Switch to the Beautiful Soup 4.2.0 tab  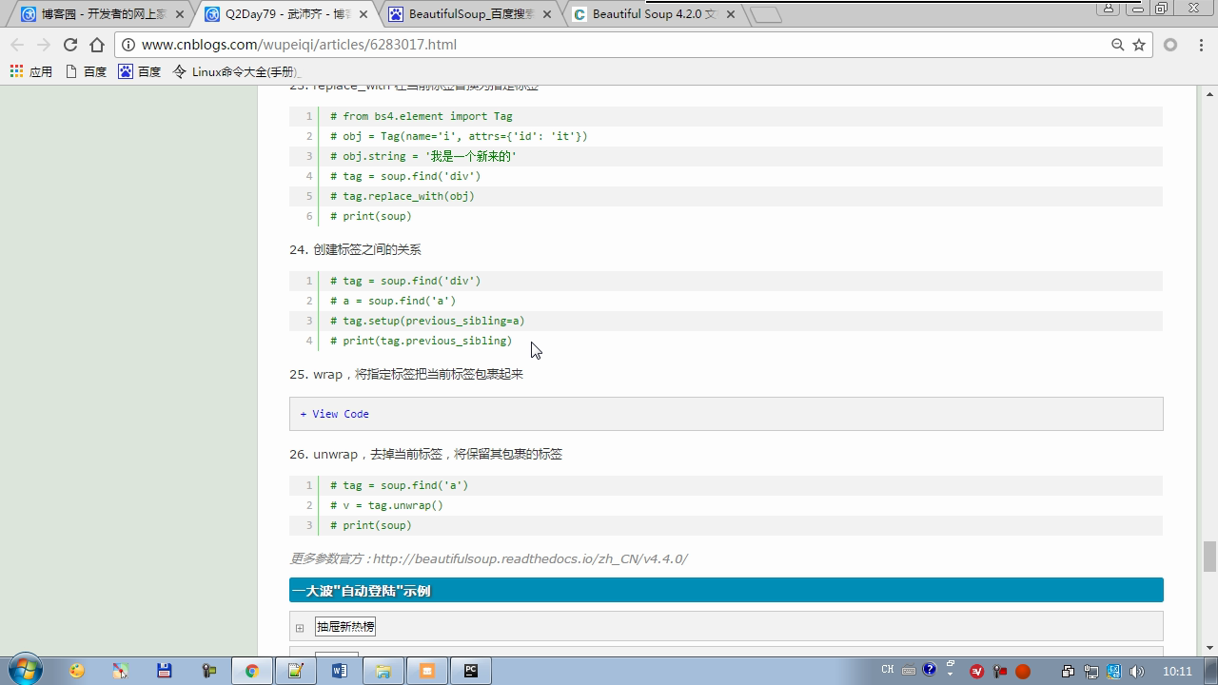coord(652,14)
